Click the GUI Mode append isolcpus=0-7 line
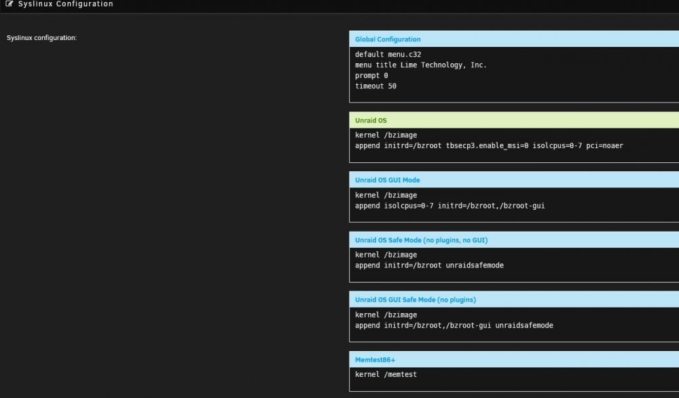This screenshot has width=679, height=398. click(x=450, y=206)
